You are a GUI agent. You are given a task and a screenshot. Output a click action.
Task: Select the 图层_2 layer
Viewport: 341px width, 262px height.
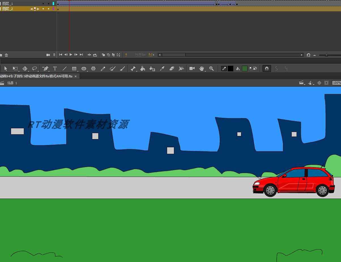point(8,9)
